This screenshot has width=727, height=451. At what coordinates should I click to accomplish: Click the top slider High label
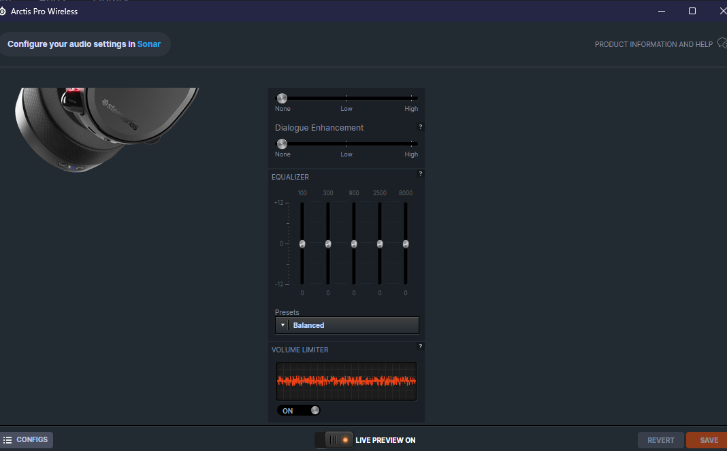click(410, 109)
